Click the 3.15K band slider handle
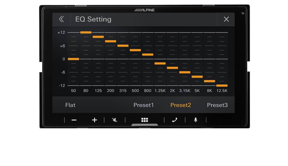The height and width of the screenshot is (166, 288). 185,72
